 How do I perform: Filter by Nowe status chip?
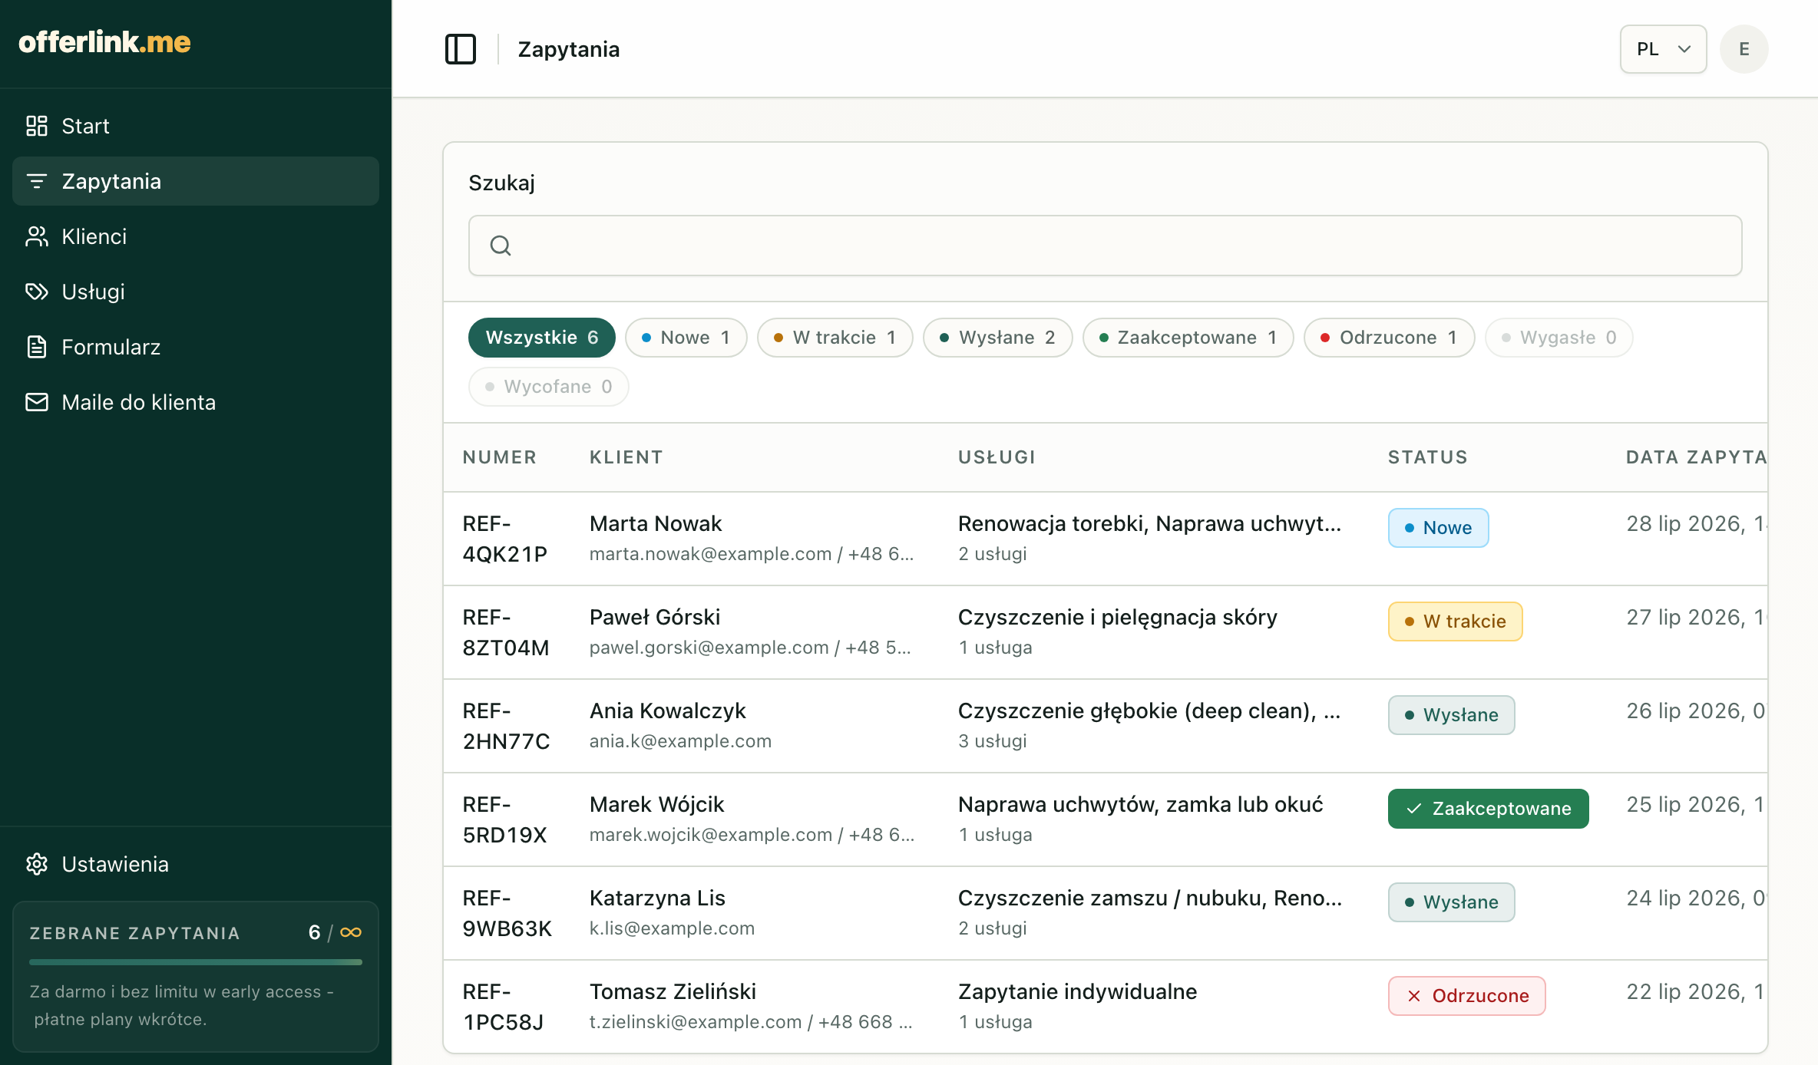click(686, 338)
